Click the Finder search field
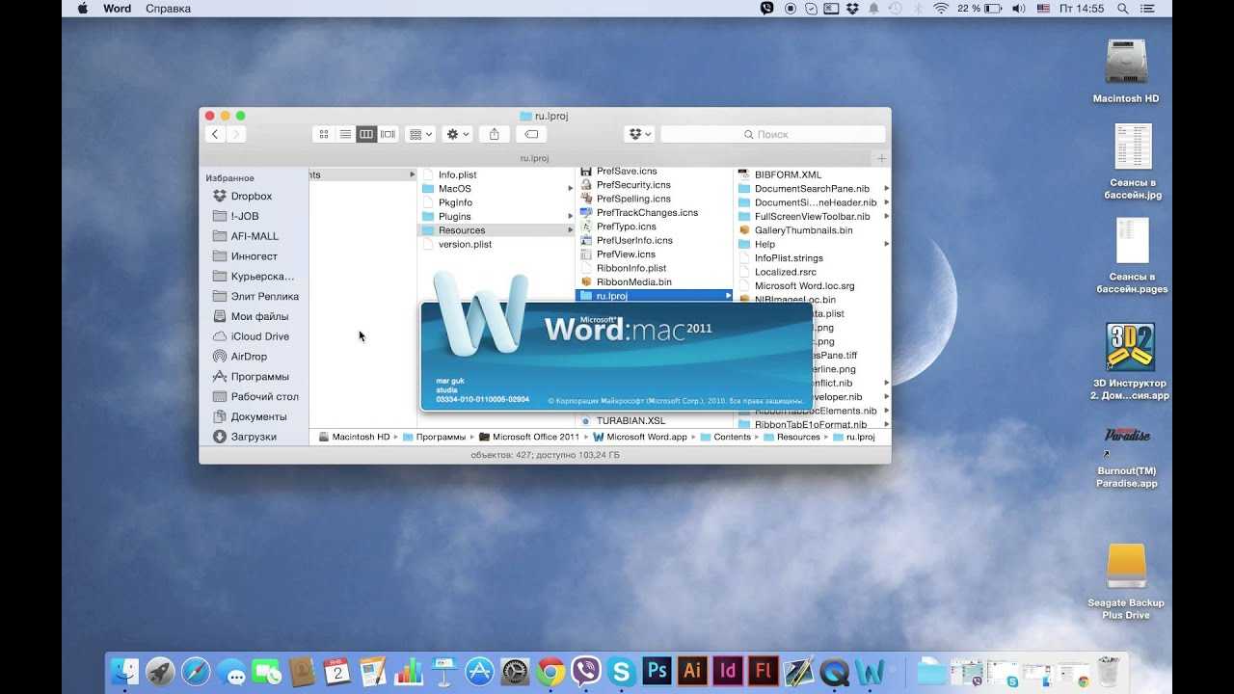 coord(772,134)
